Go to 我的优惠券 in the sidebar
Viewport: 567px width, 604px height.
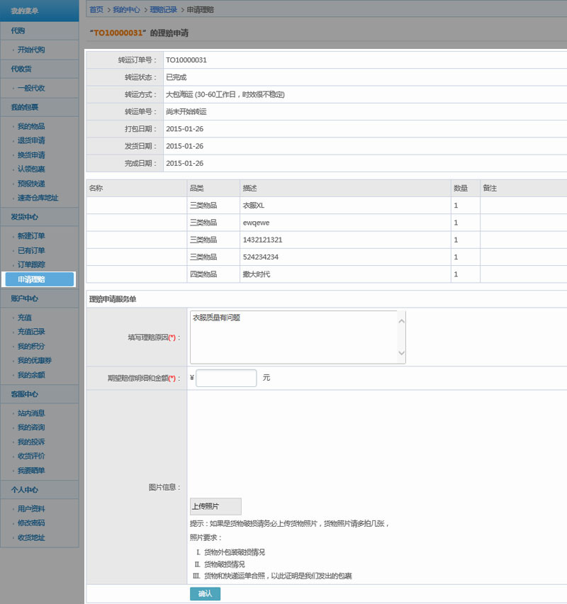[34, 360]
